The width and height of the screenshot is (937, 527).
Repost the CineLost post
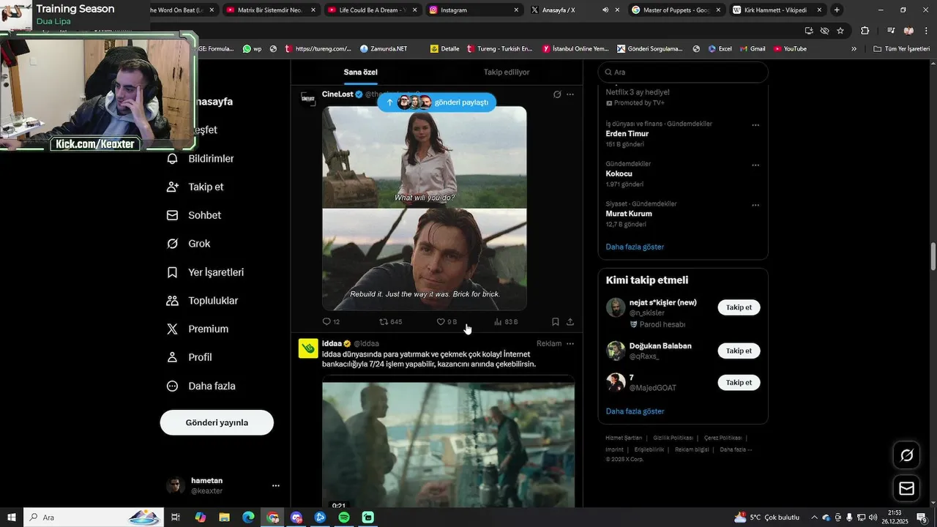(x=390, y=322)
